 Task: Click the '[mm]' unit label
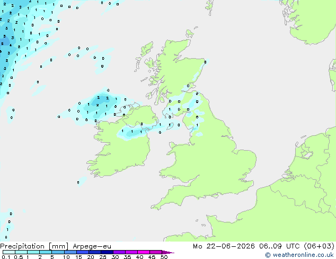point(58,246)
